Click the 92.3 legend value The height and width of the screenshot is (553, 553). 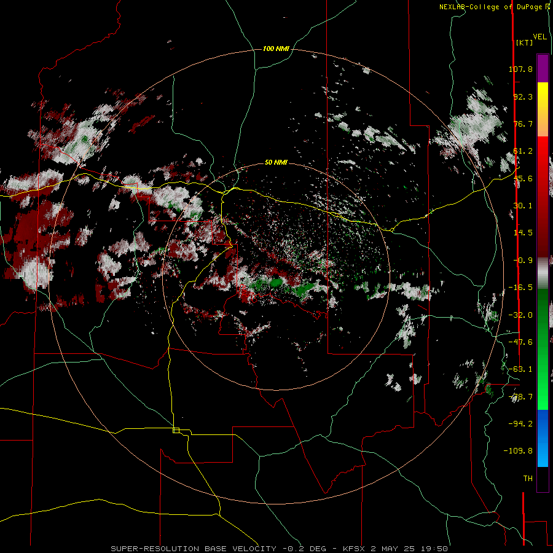(x=523, y=96)
